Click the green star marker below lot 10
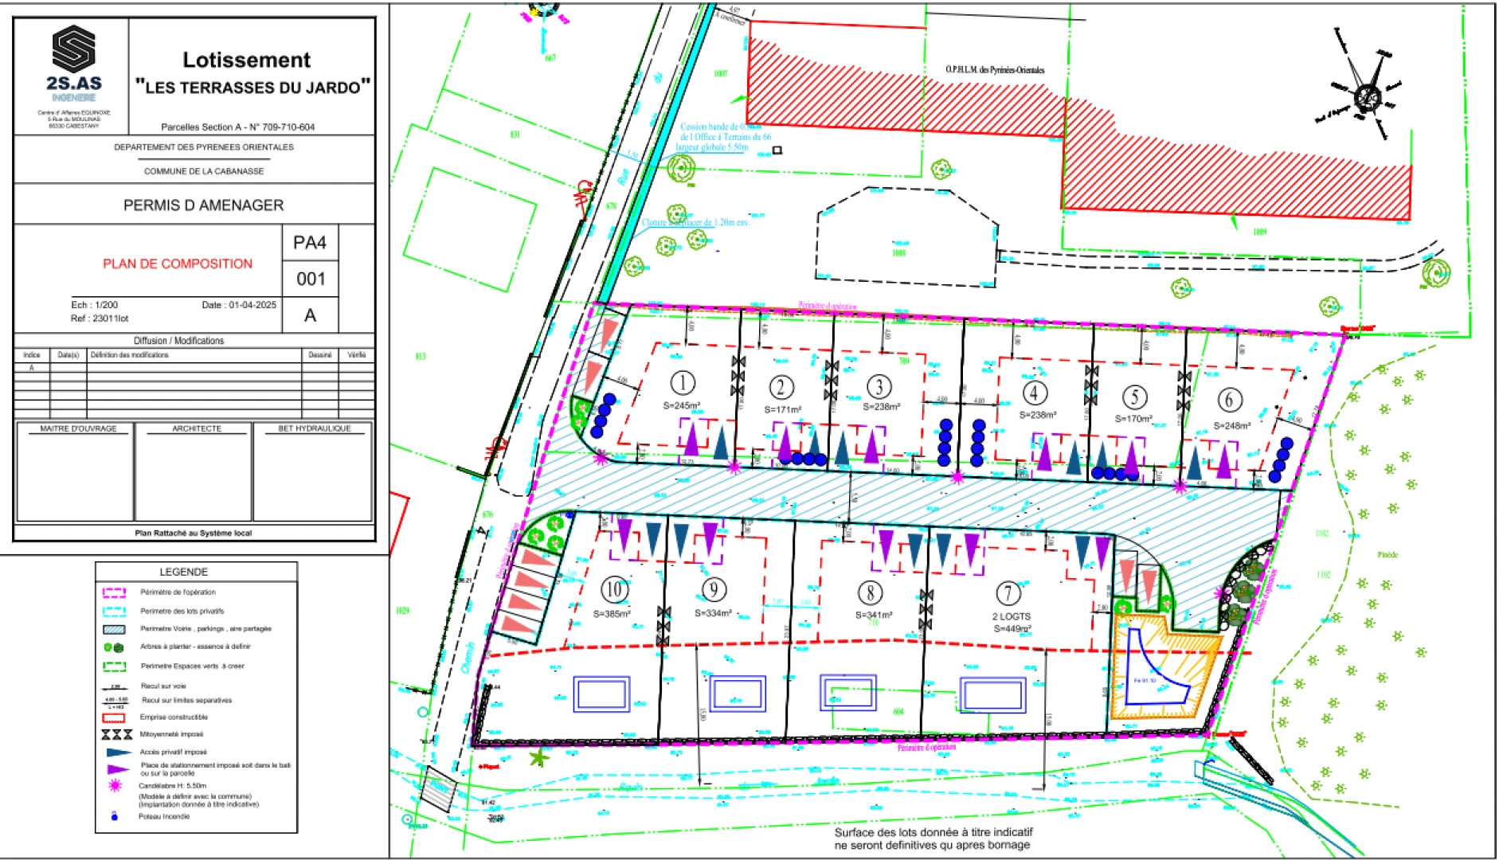This screenshot has height=860, width=1499. click(x=539, y=757)
